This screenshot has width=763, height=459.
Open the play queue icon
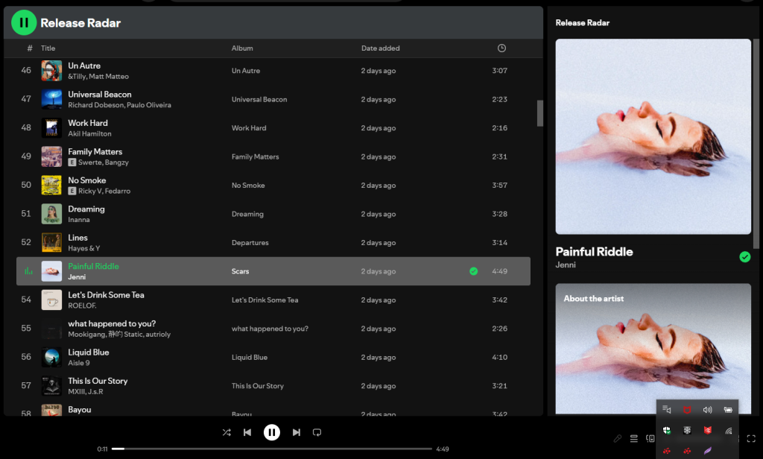click(x=633, y=439)
